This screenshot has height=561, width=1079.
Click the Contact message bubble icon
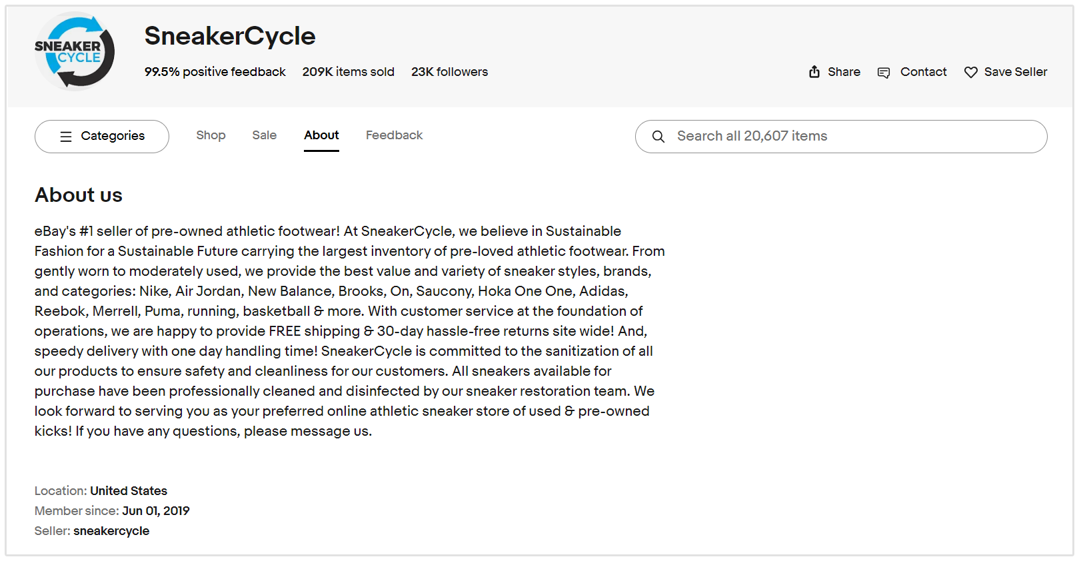click(884, 73)
